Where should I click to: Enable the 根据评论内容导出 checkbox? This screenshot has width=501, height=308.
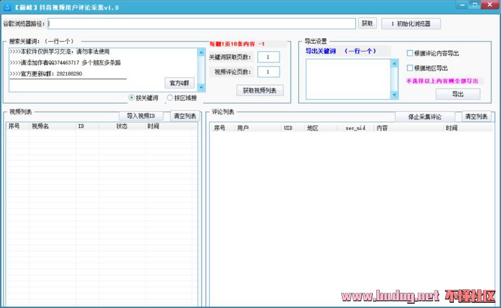410,54
